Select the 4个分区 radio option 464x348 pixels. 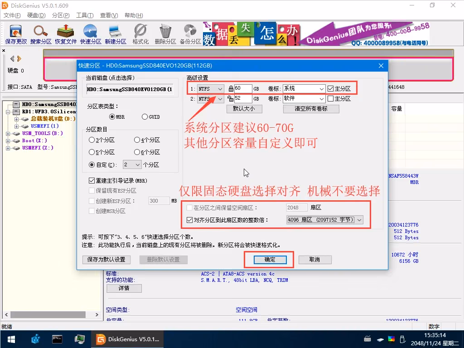coord(137,140)
